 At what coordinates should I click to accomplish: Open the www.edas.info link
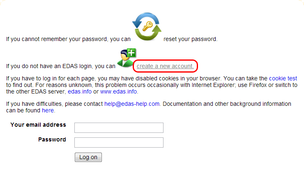pyautogui.click(x=119, y=91)
